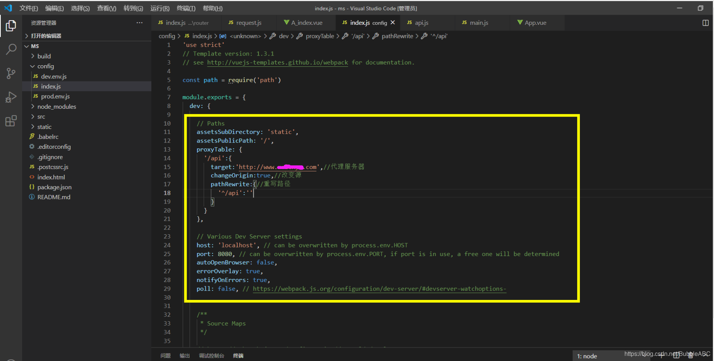Click the proxy target URL string

[278, 167]
